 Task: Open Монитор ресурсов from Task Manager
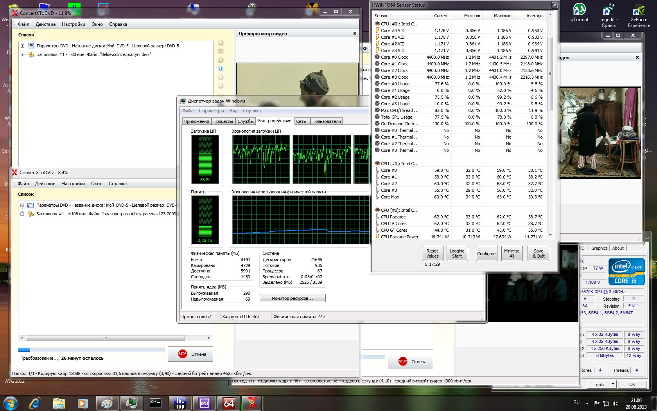click(x=293, y=298)
